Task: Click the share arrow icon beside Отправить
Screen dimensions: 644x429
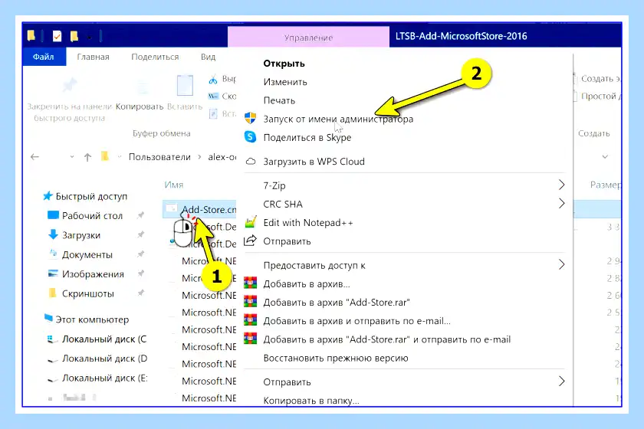Action: 250,240
